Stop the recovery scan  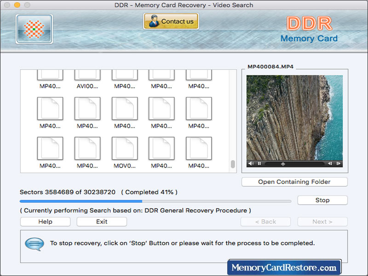(x=322, y=200)
